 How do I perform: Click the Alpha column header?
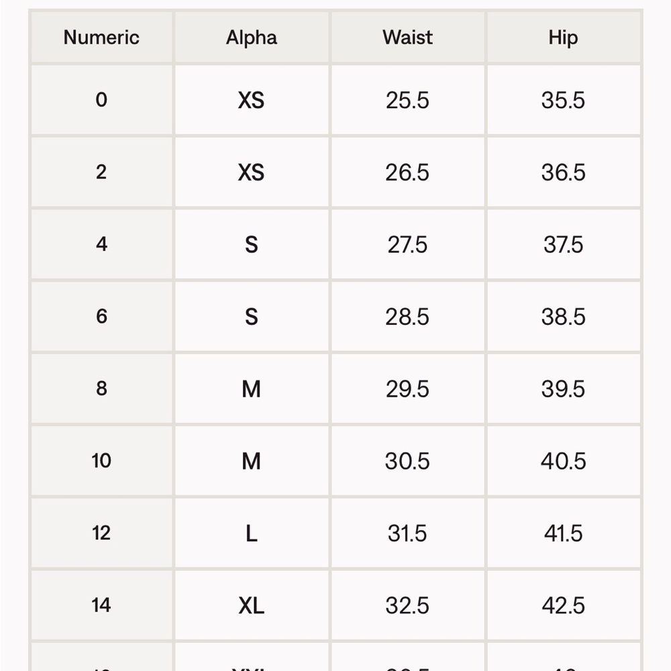tap(252, 38)
